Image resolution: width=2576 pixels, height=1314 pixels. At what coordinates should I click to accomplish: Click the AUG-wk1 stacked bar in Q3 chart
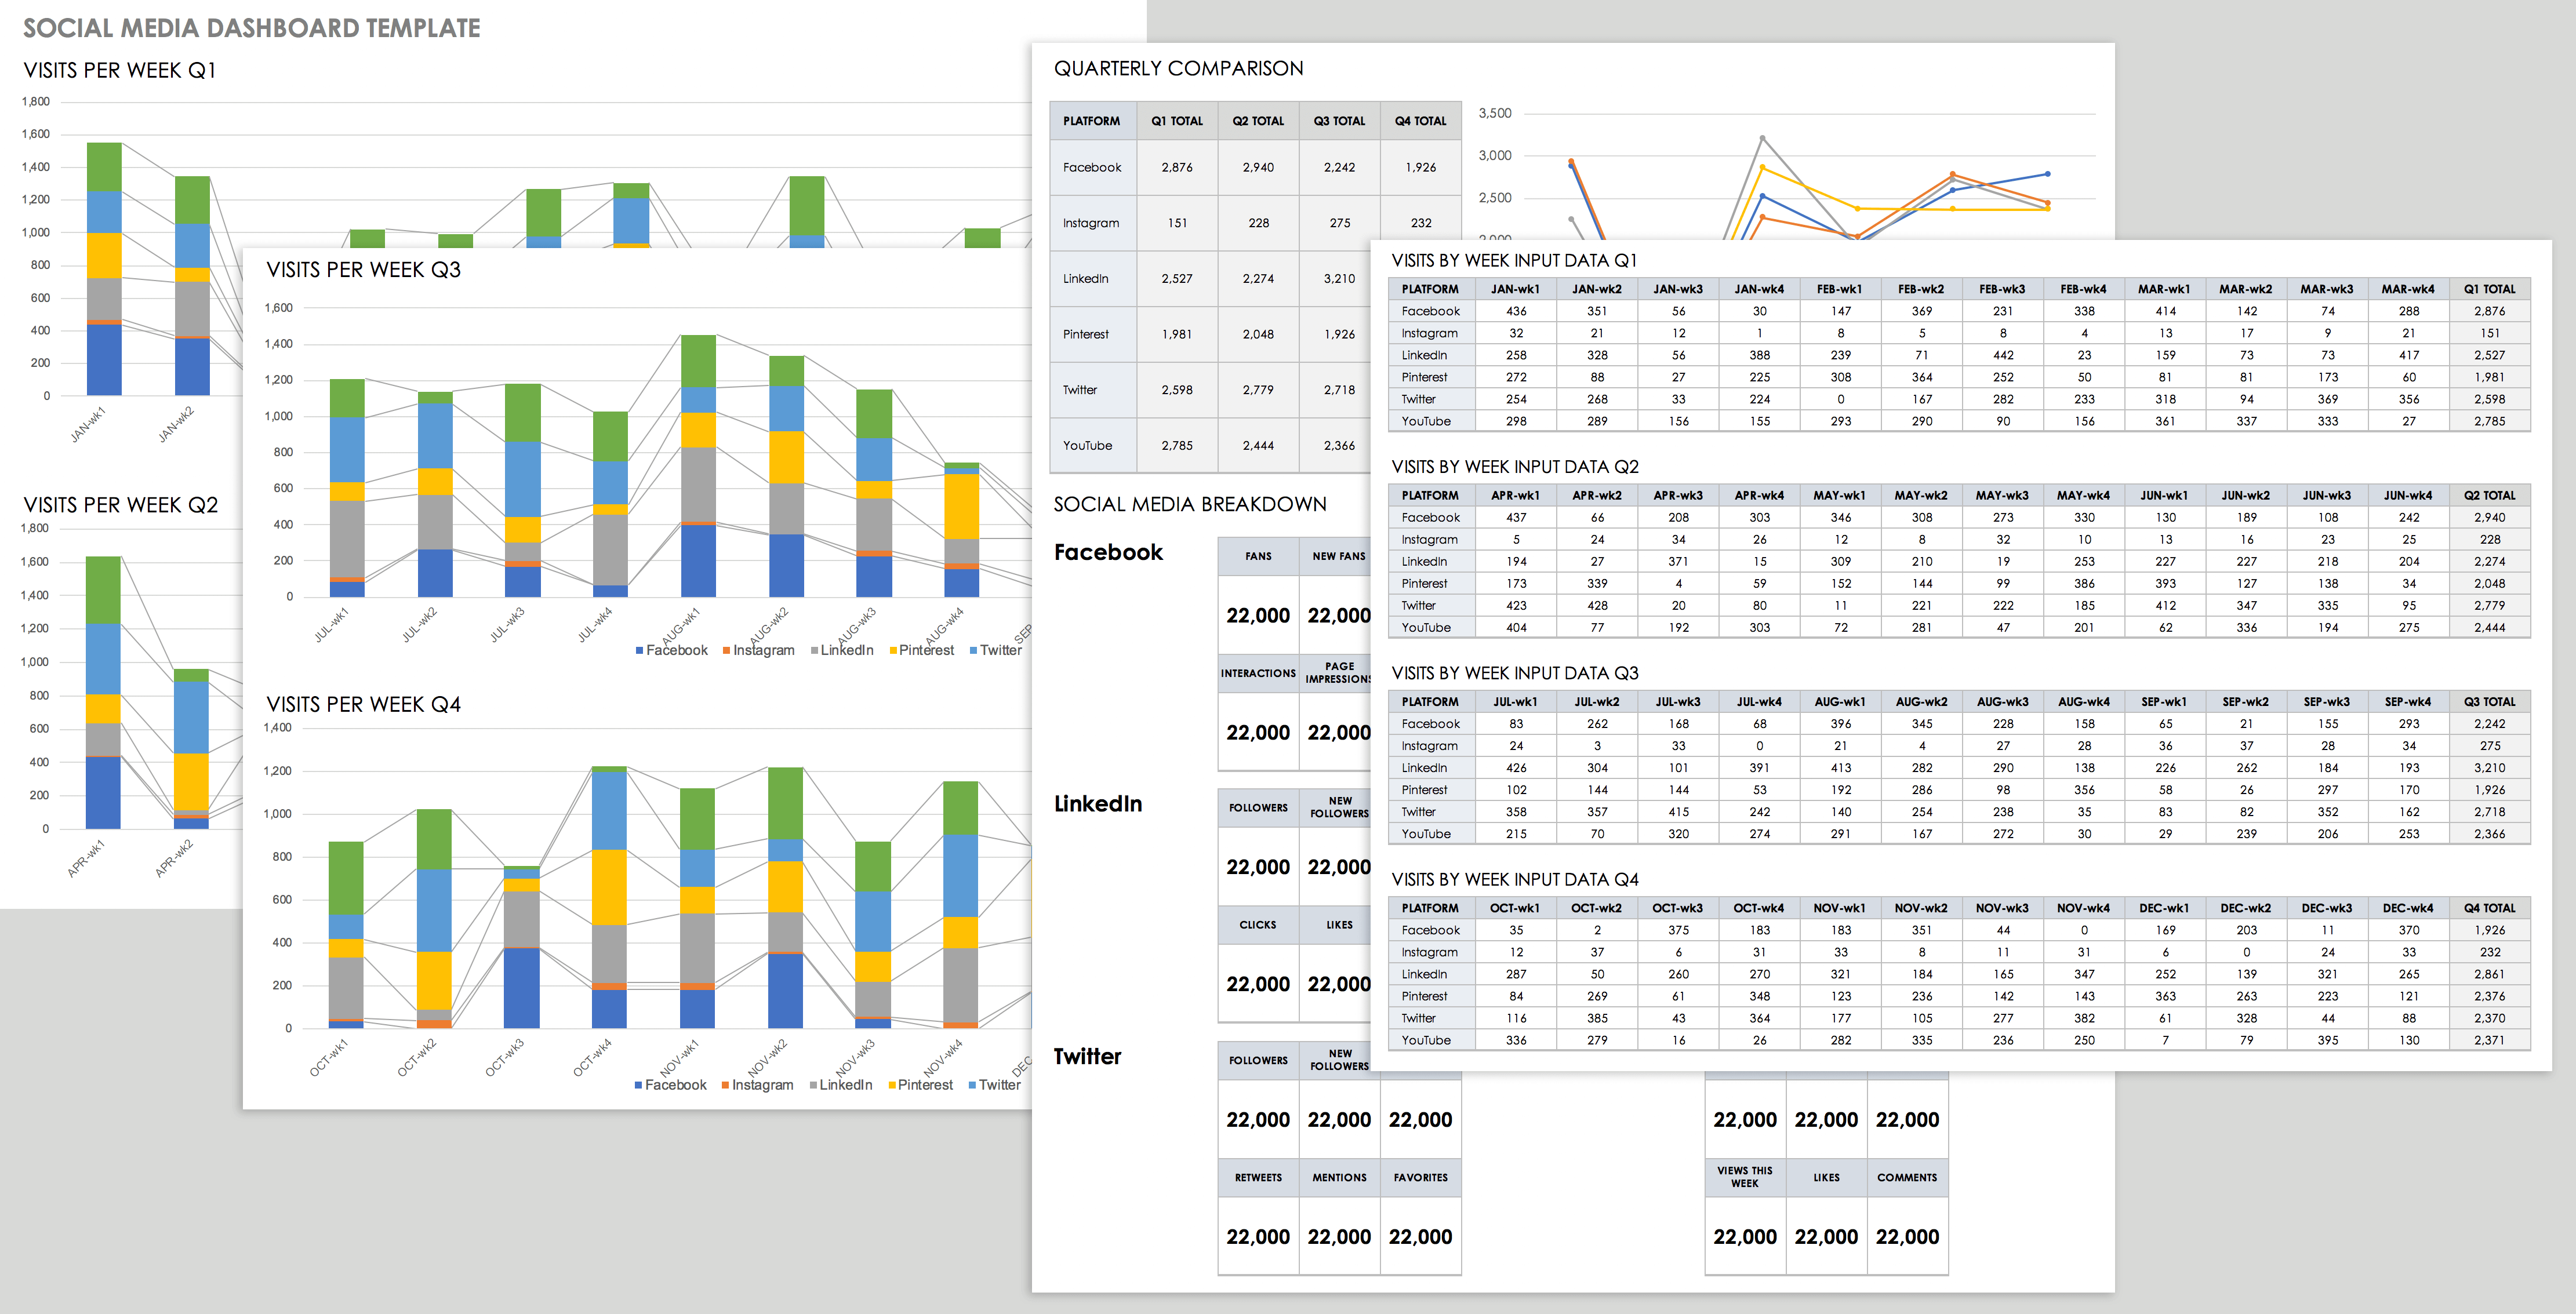pos(698,466)
